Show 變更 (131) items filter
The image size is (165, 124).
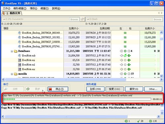115,89
